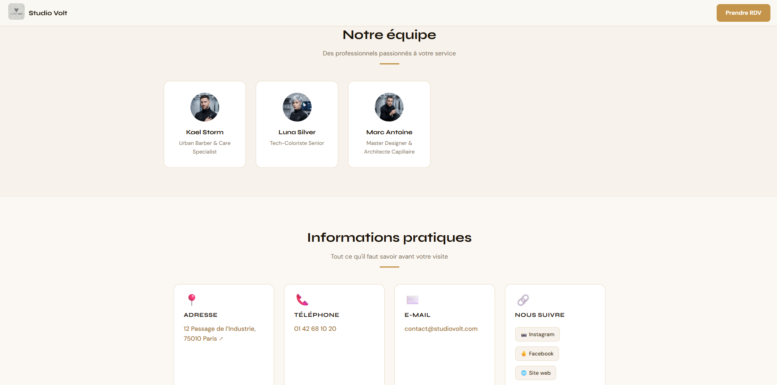
Task: Open the Site web button
Action: pyautogui.click(x=536, y=373)
